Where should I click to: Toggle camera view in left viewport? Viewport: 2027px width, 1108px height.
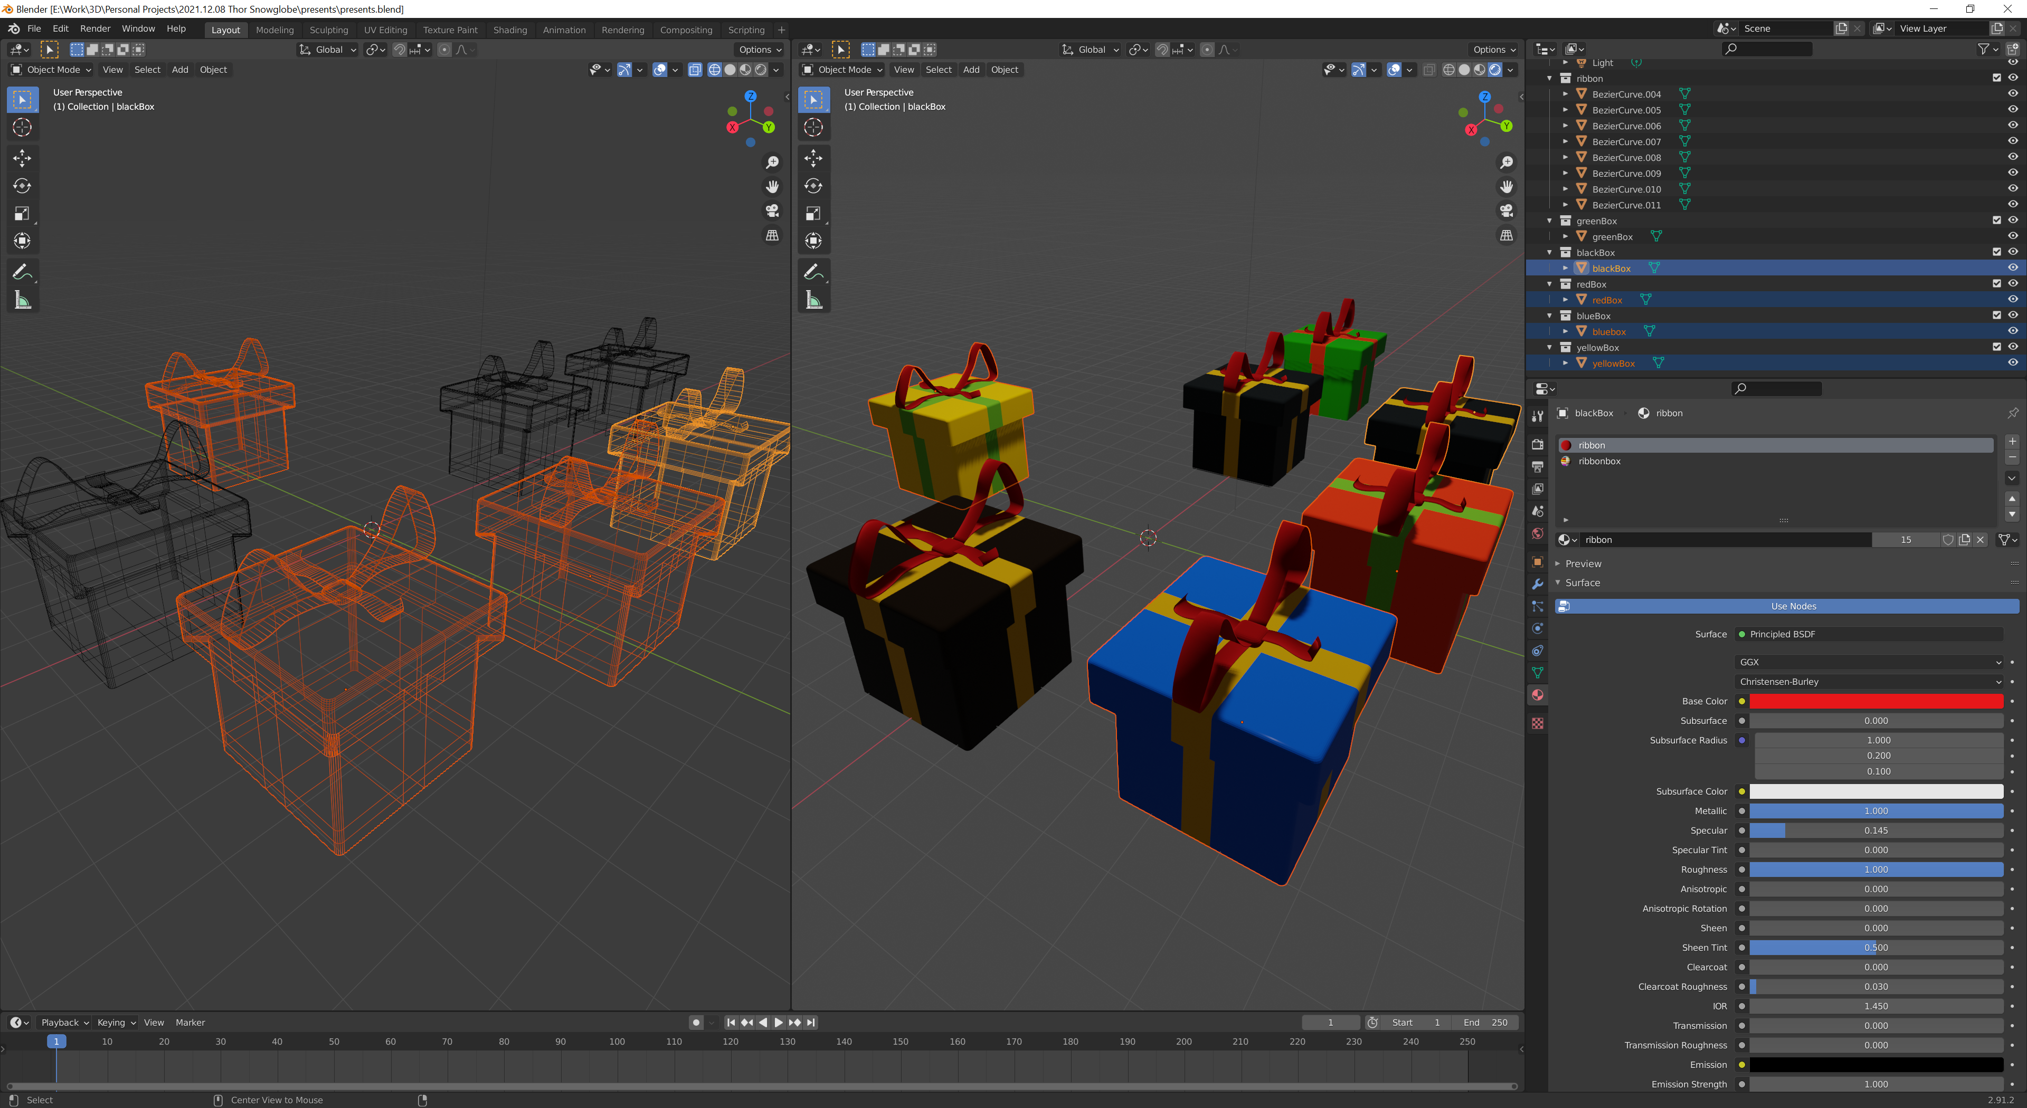(772, 211)
